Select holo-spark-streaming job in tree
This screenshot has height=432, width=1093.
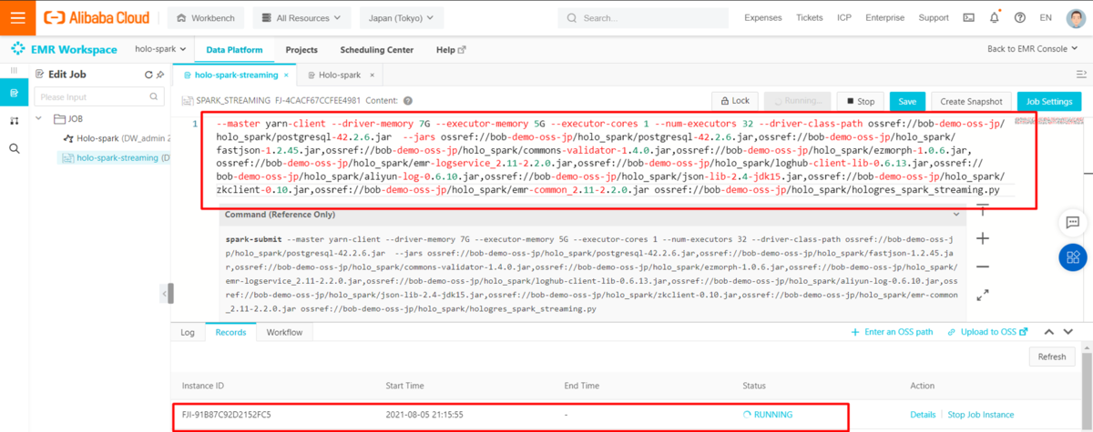115,157
